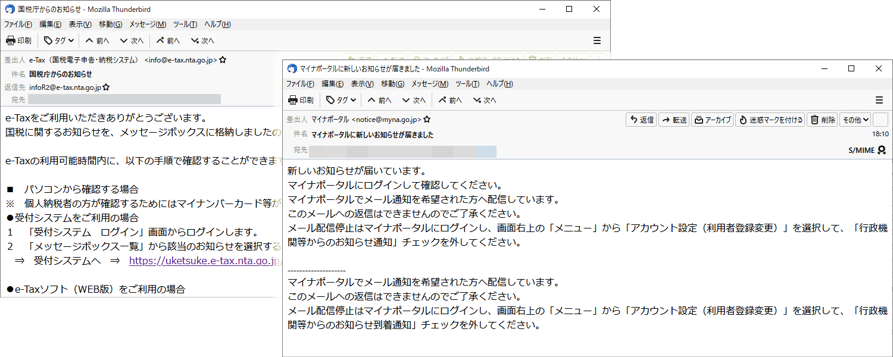Open ヘルプ menu in マイナポータル window
893x357 pixels.
click(499, 84)
